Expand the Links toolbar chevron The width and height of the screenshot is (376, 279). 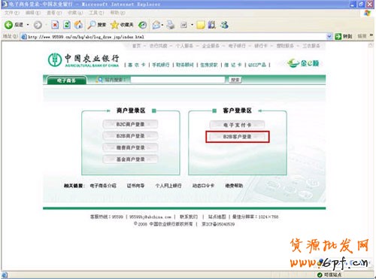tap(371, 36)
